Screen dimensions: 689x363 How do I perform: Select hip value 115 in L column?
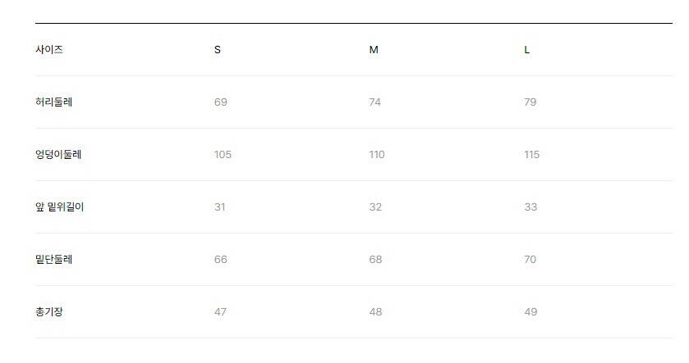pyautogui.click(x=532, y=155)
